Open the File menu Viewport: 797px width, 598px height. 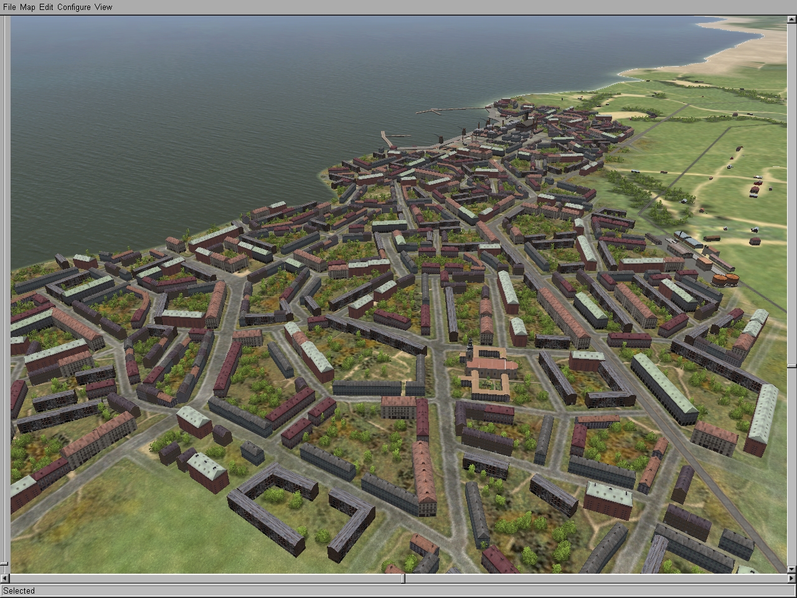click(x=9, y=7)
